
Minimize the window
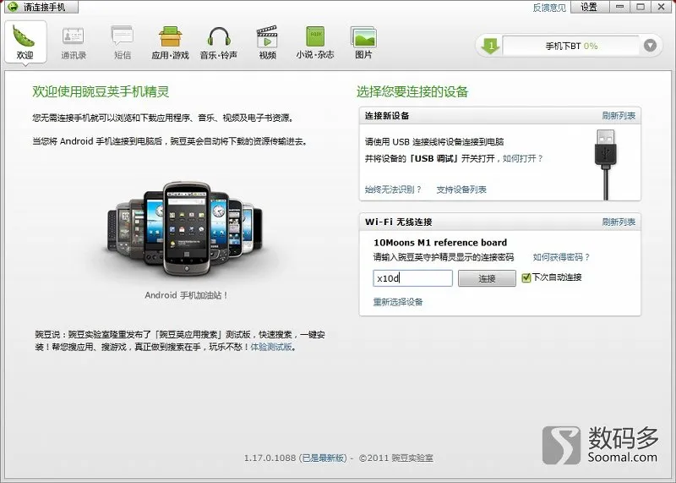coord(619,7)
